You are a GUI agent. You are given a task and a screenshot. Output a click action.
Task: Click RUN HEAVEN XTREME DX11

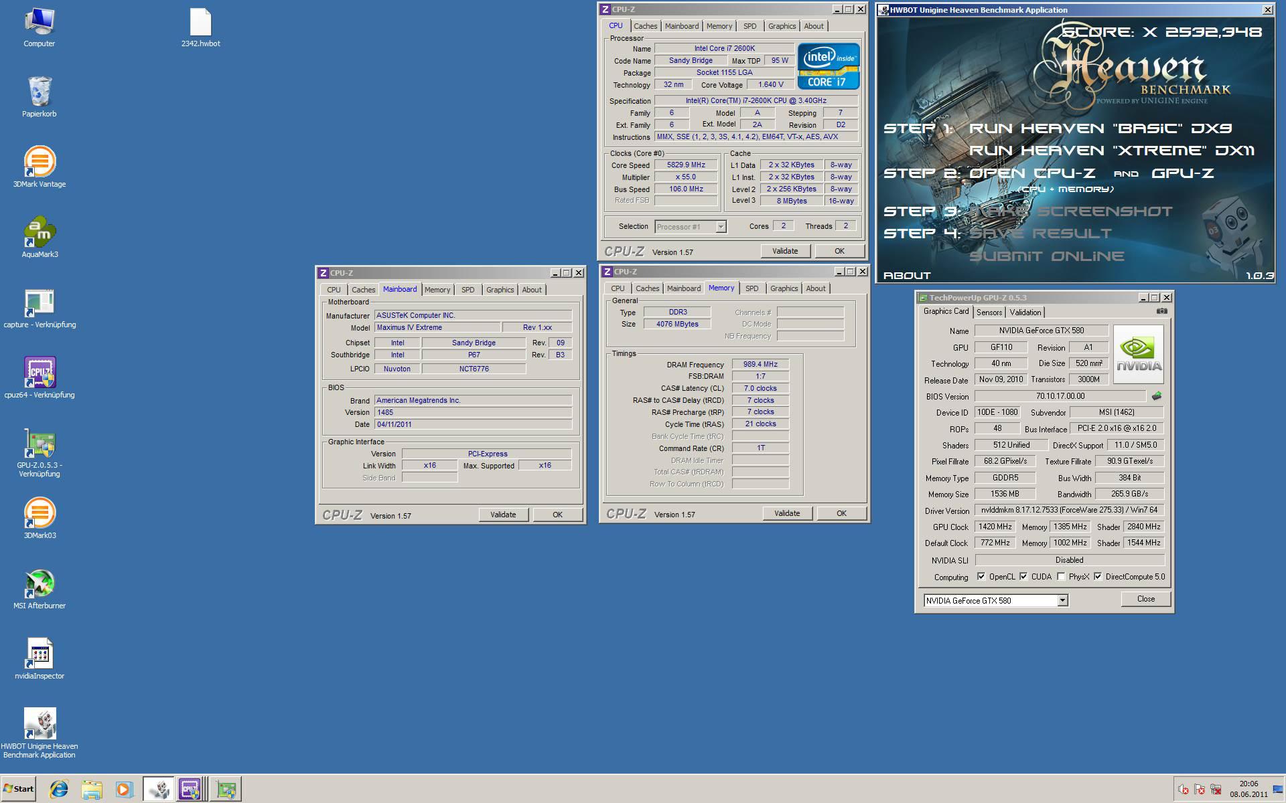pos(1112,150)
